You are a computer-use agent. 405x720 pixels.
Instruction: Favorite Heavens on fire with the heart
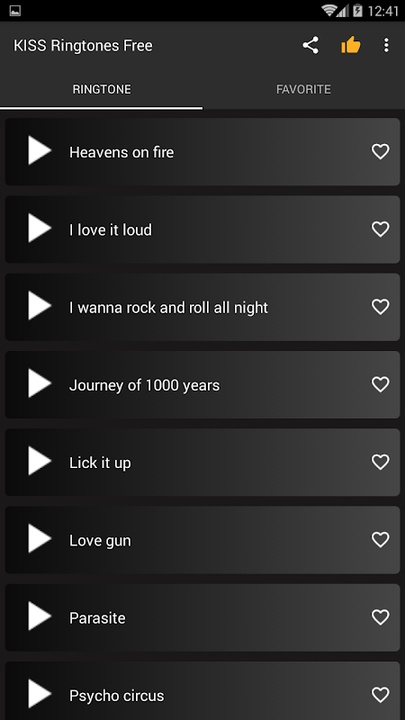click(x=380, y=151)
